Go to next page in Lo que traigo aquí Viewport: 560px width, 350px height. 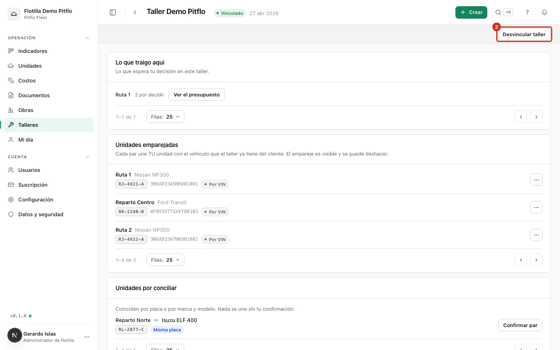(x=536, y=117)
